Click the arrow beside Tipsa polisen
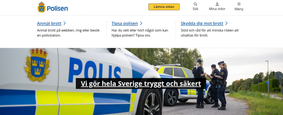283x115 pixels. (x=141, y=23)
